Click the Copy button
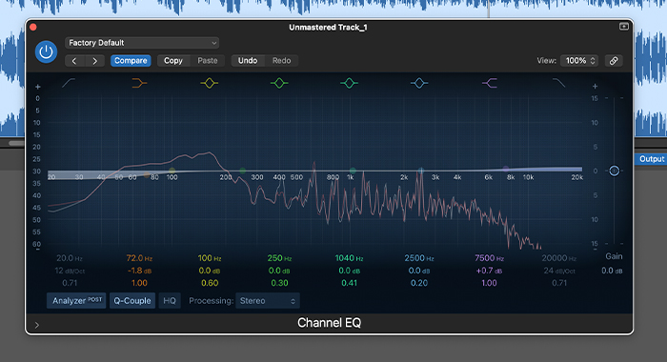 click(173, 61)
